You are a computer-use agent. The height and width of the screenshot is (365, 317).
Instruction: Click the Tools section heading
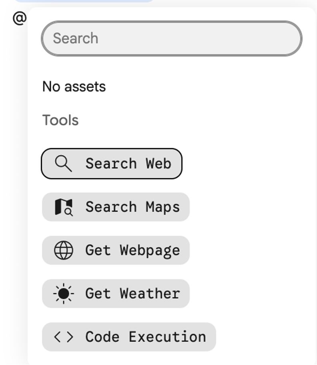60,120
